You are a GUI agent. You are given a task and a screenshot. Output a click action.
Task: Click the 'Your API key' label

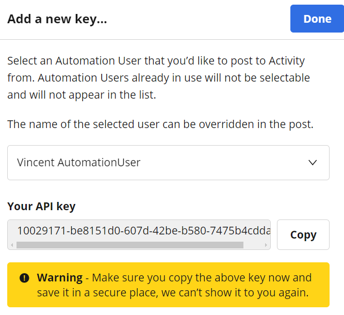(41, 206)
